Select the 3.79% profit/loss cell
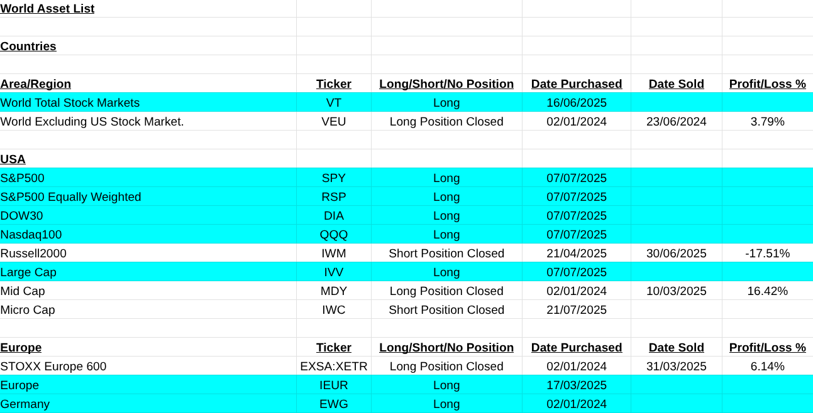 pyautogui.click(x=767, y=122)
